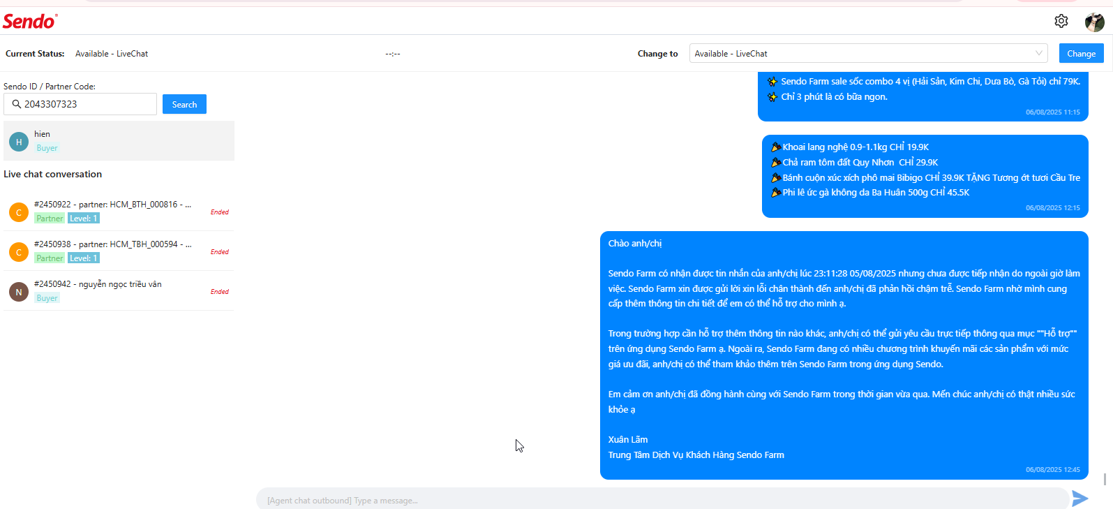
Task: Click orange C avatar of conversation #2450922
Action: [19, 212]
